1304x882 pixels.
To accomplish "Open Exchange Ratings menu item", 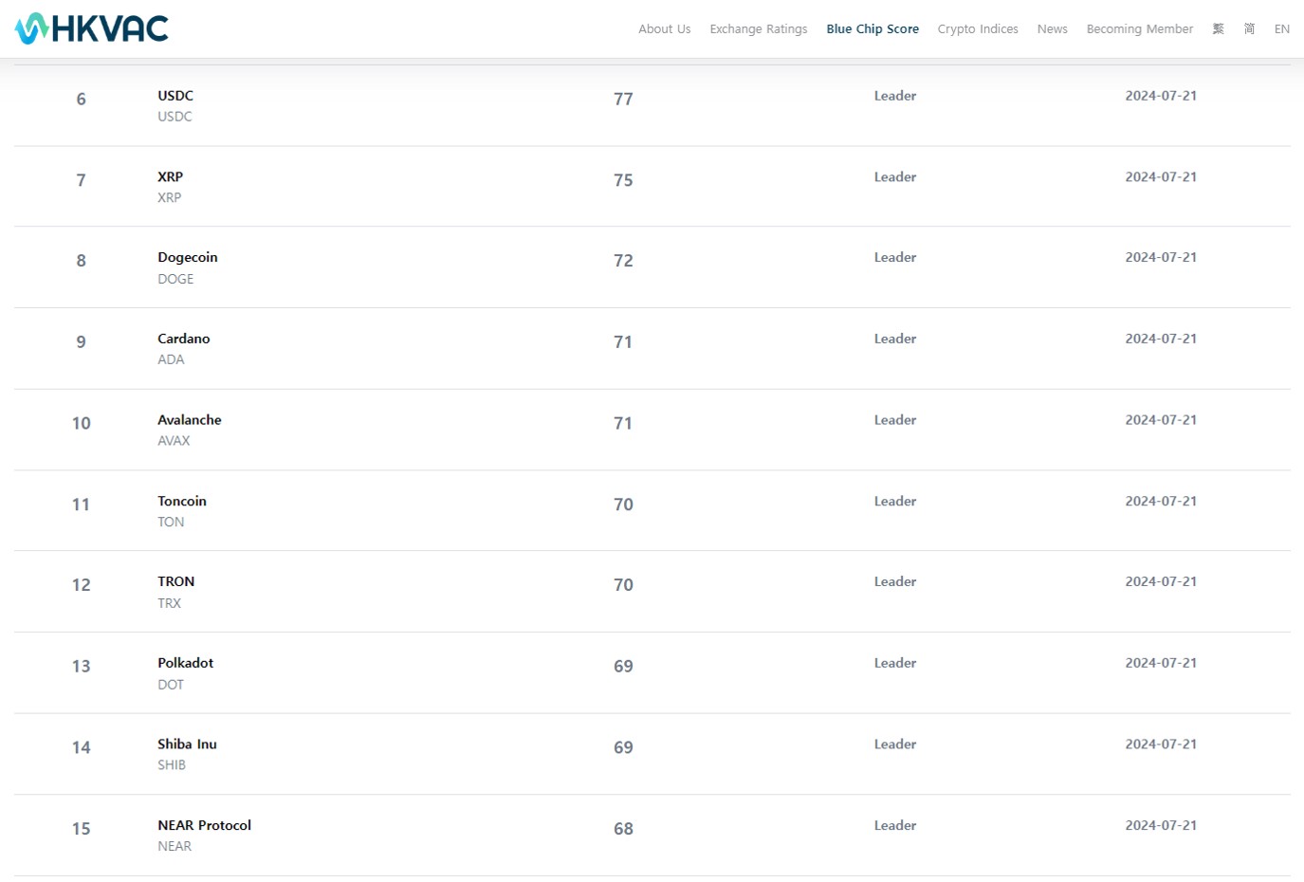I will tap(759, 29).
